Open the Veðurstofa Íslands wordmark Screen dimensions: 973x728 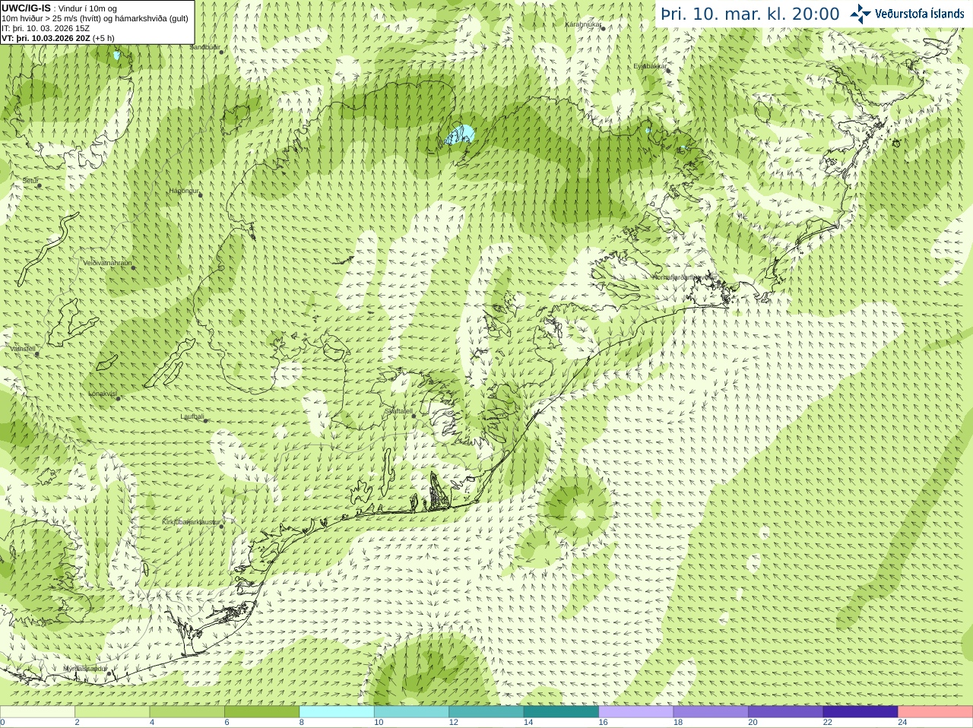pyautogui.click(x=919, y=14)
